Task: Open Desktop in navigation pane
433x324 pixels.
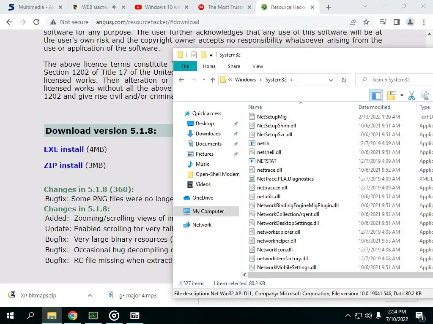Action: point(205,124)
